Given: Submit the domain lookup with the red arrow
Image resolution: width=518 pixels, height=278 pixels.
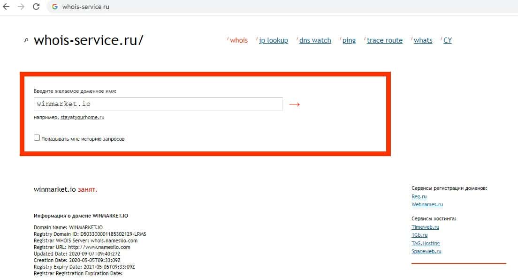Looking at the screenshot, I should [x=294, y=105].
